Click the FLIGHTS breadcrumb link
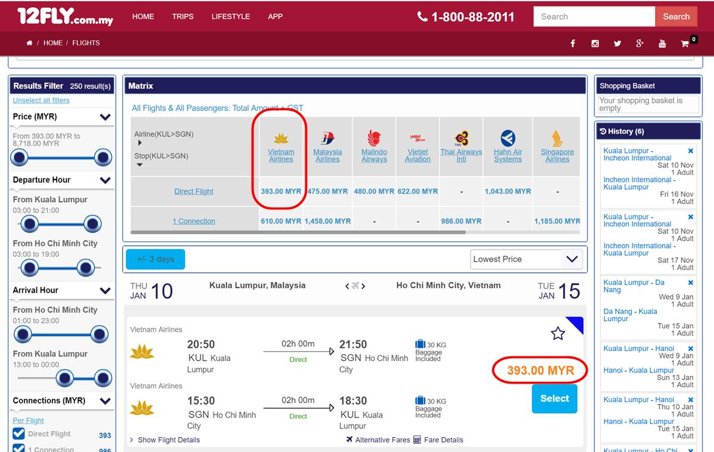Image resolution: width=714 pixels, height=452 pixels. pyautogui.click(x=86, y=43)
